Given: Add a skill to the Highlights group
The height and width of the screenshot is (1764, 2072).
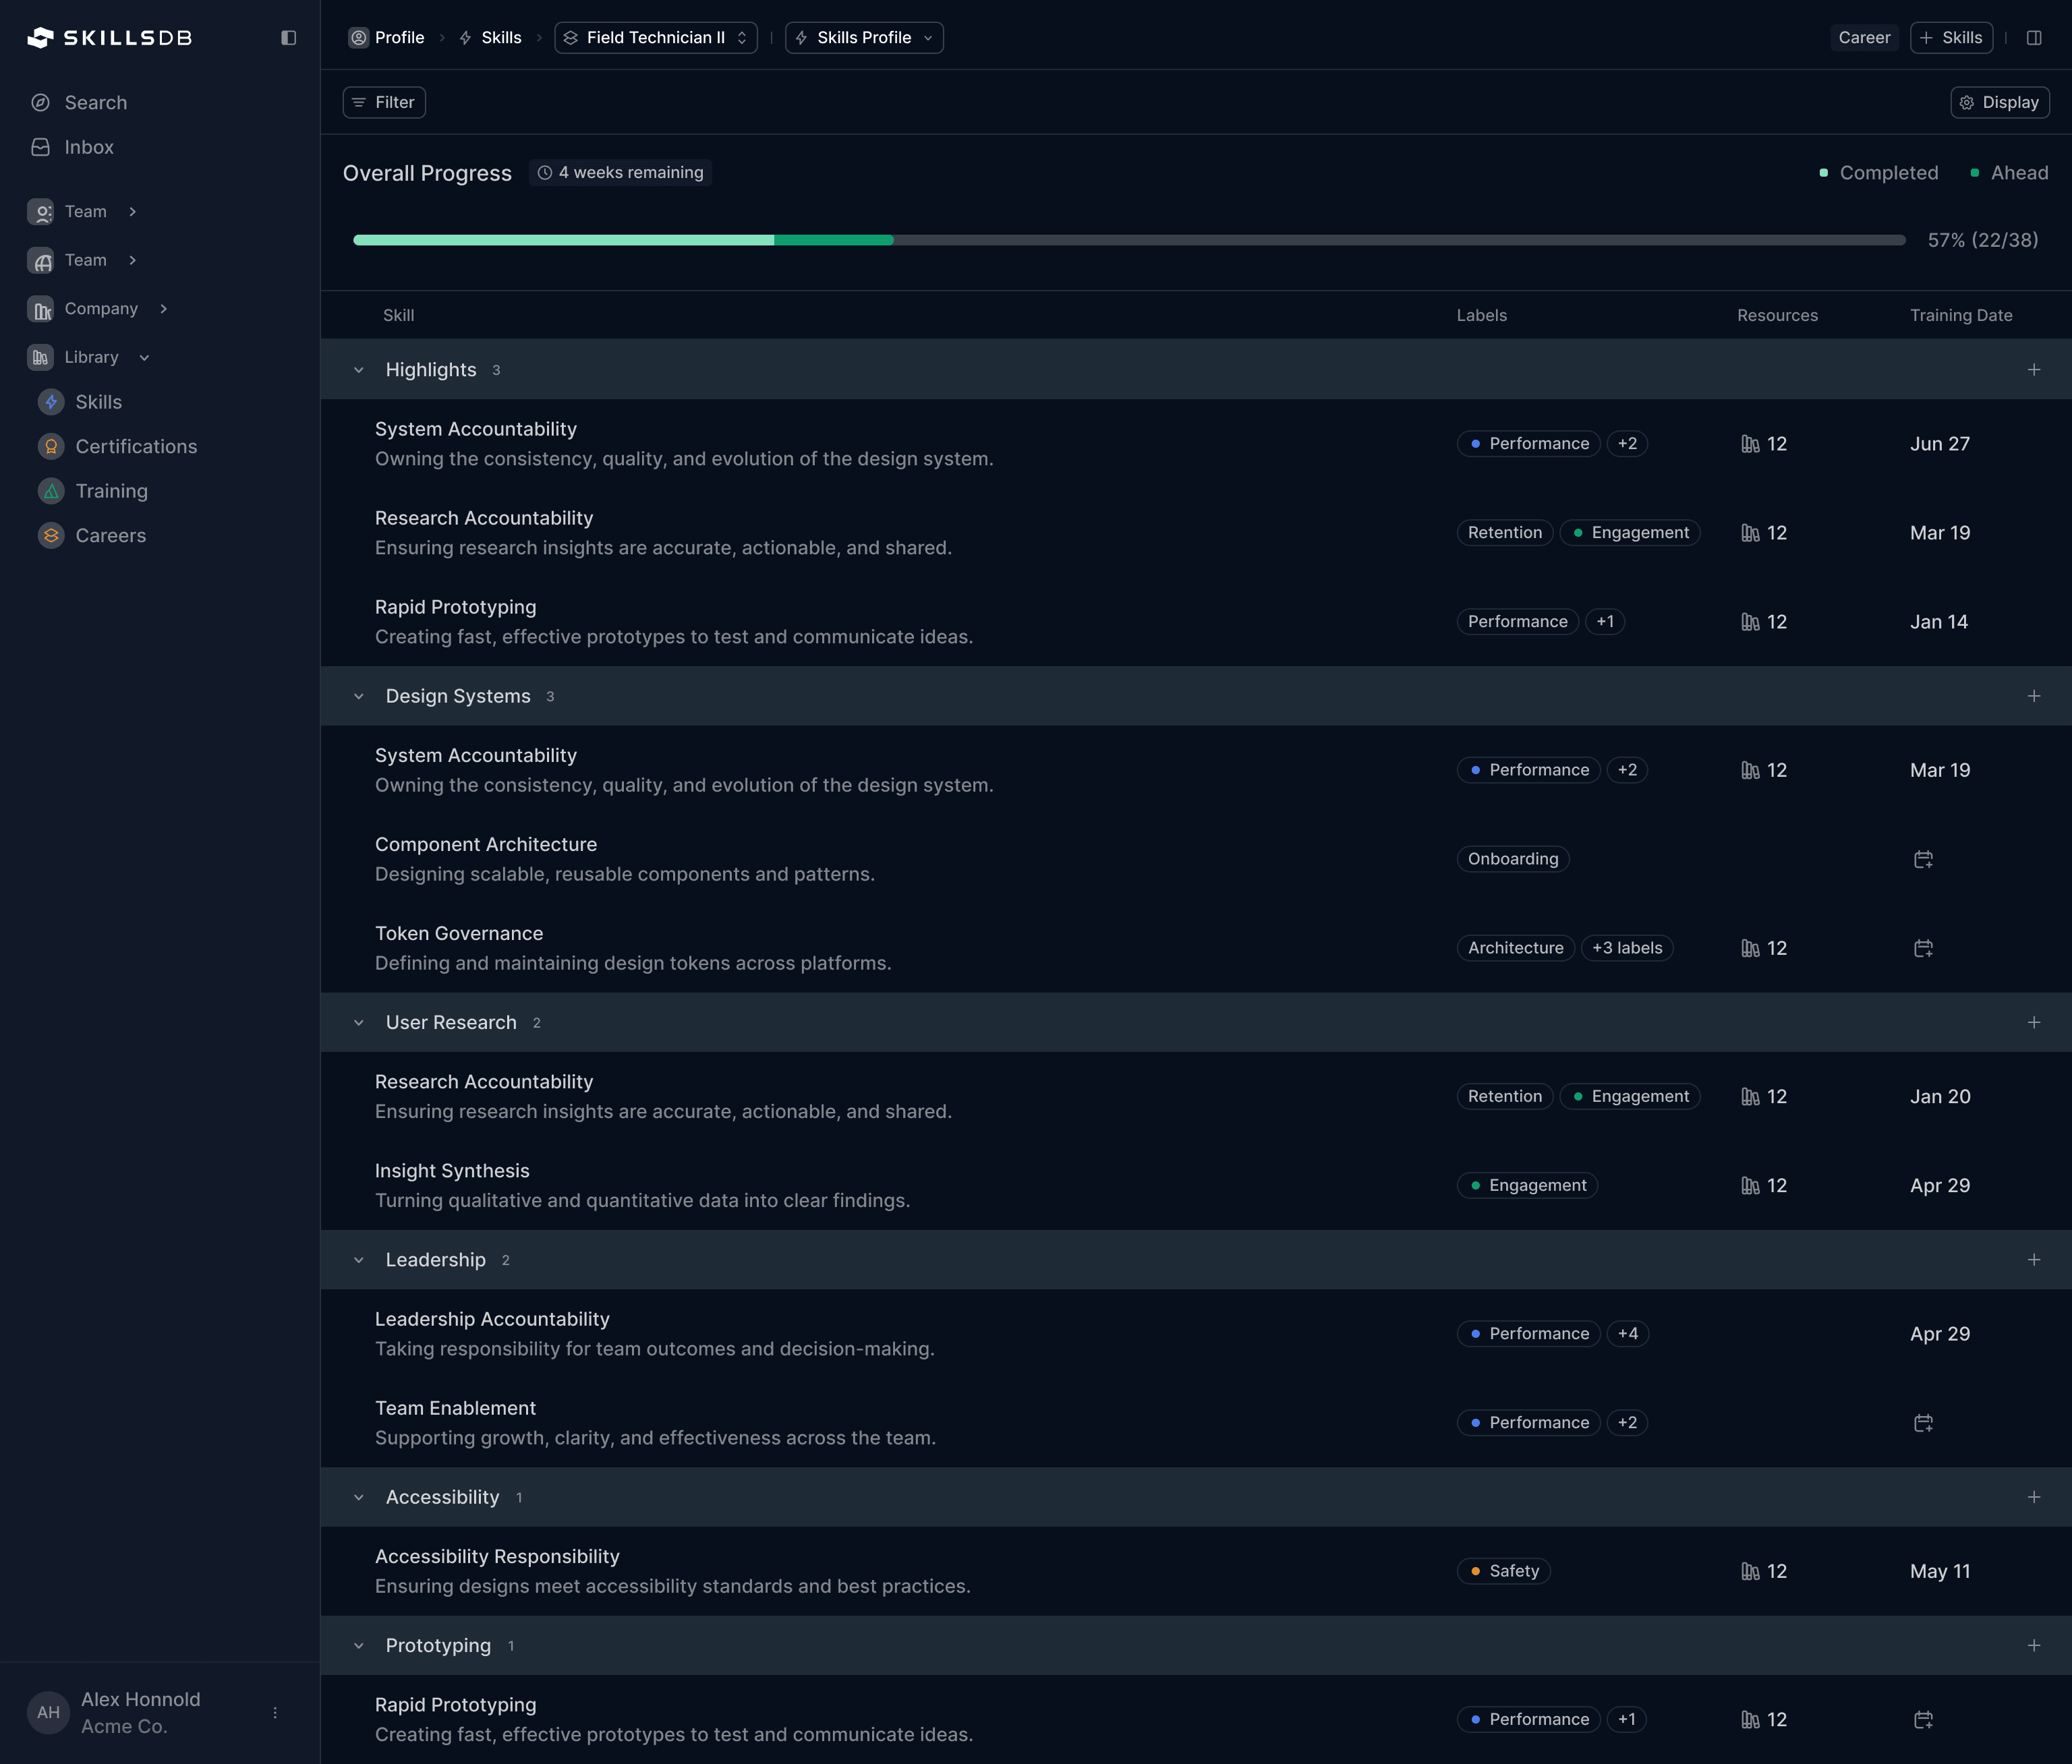Looking at the screenshot, I should [2033, 370].
